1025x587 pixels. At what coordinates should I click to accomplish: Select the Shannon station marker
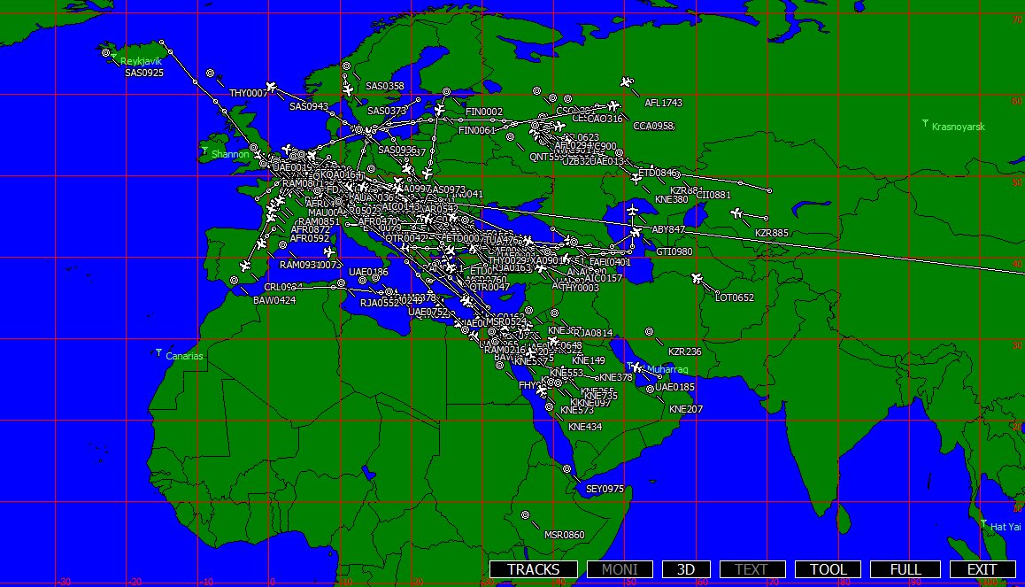pos(204,151)
